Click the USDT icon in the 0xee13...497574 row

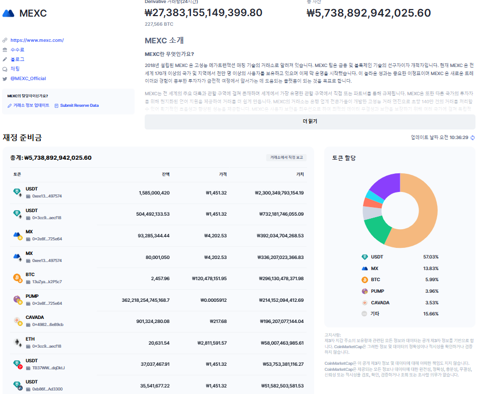(17, 192)
